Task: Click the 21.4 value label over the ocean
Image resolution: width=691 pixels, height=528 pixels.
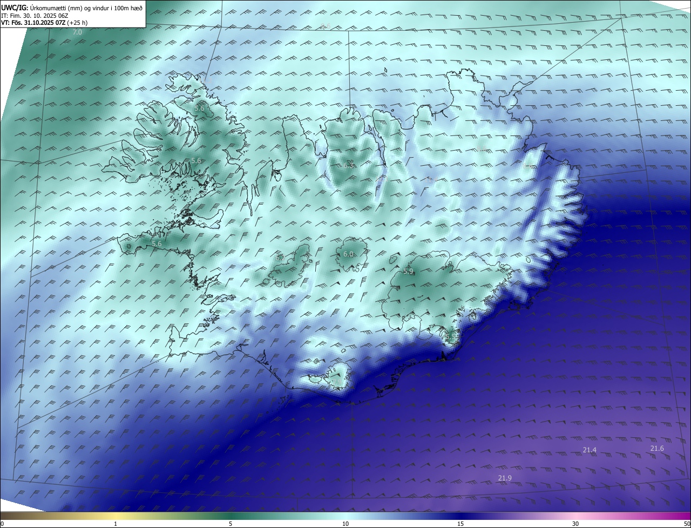Action: (x=590, y=450)
